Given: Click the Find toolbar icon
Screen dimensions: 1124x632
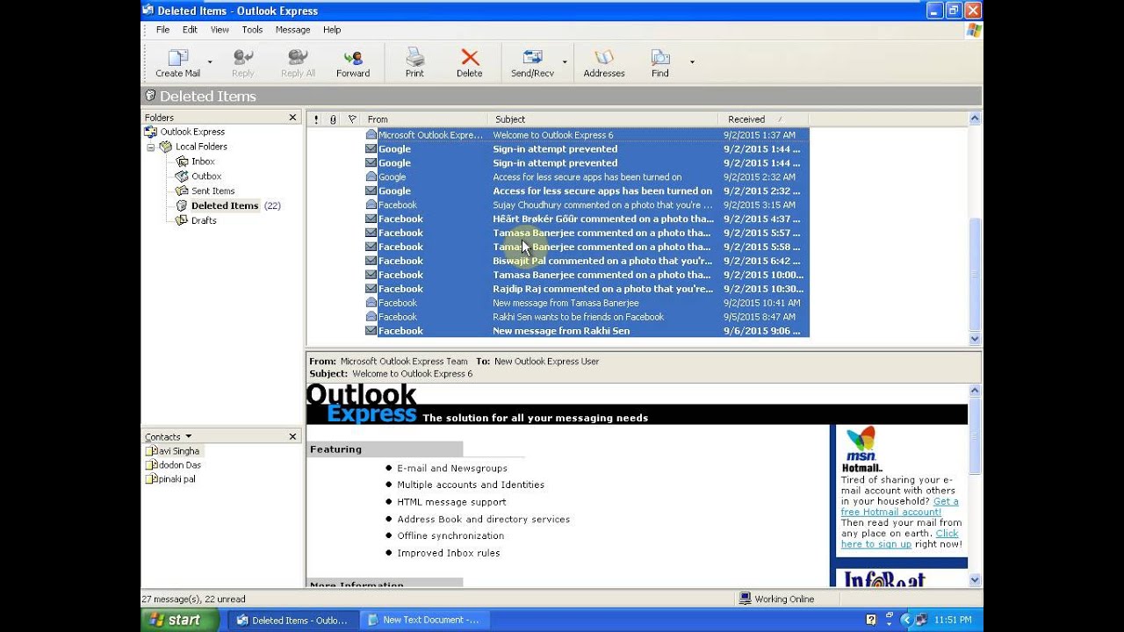Looking at the screenshot, I should pyautogui.click(x=660, y=58).
